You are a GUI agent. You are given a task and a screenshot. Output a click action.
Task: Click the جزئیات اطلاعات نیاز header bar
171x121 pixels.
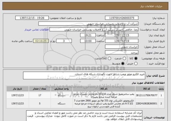pyautogui.click(x=85, y=6)
